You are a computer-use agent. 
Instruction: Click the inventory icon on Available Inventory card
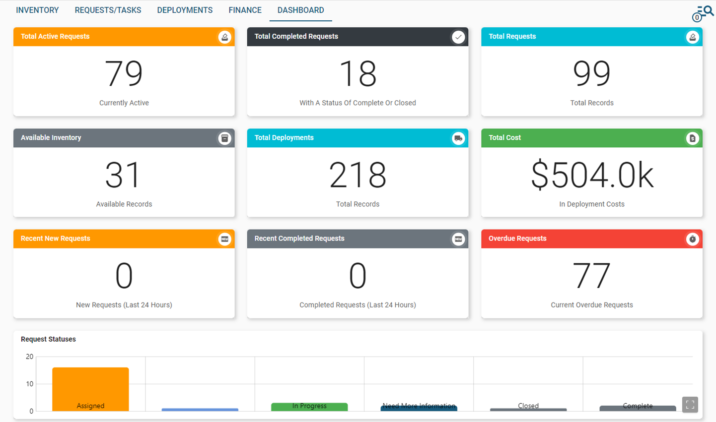point(224,138)
